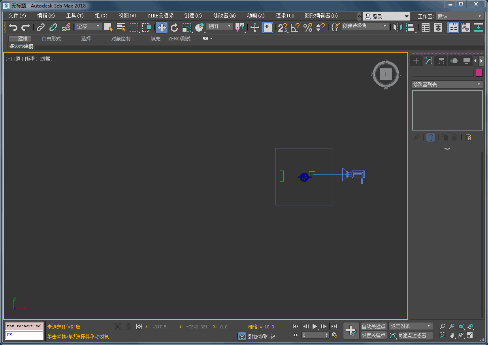Open the 全部 selection filter dropdown
This screenshot has width=488, height=345.
tap(89, 26)
